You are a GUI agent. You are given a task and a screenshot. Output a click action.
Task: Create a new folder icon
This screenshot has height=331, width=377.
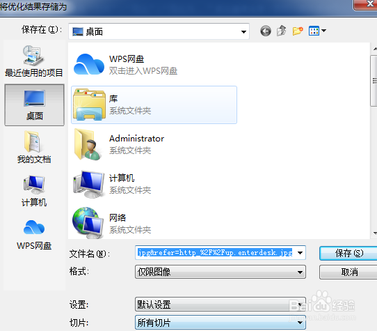click(298, 31)
